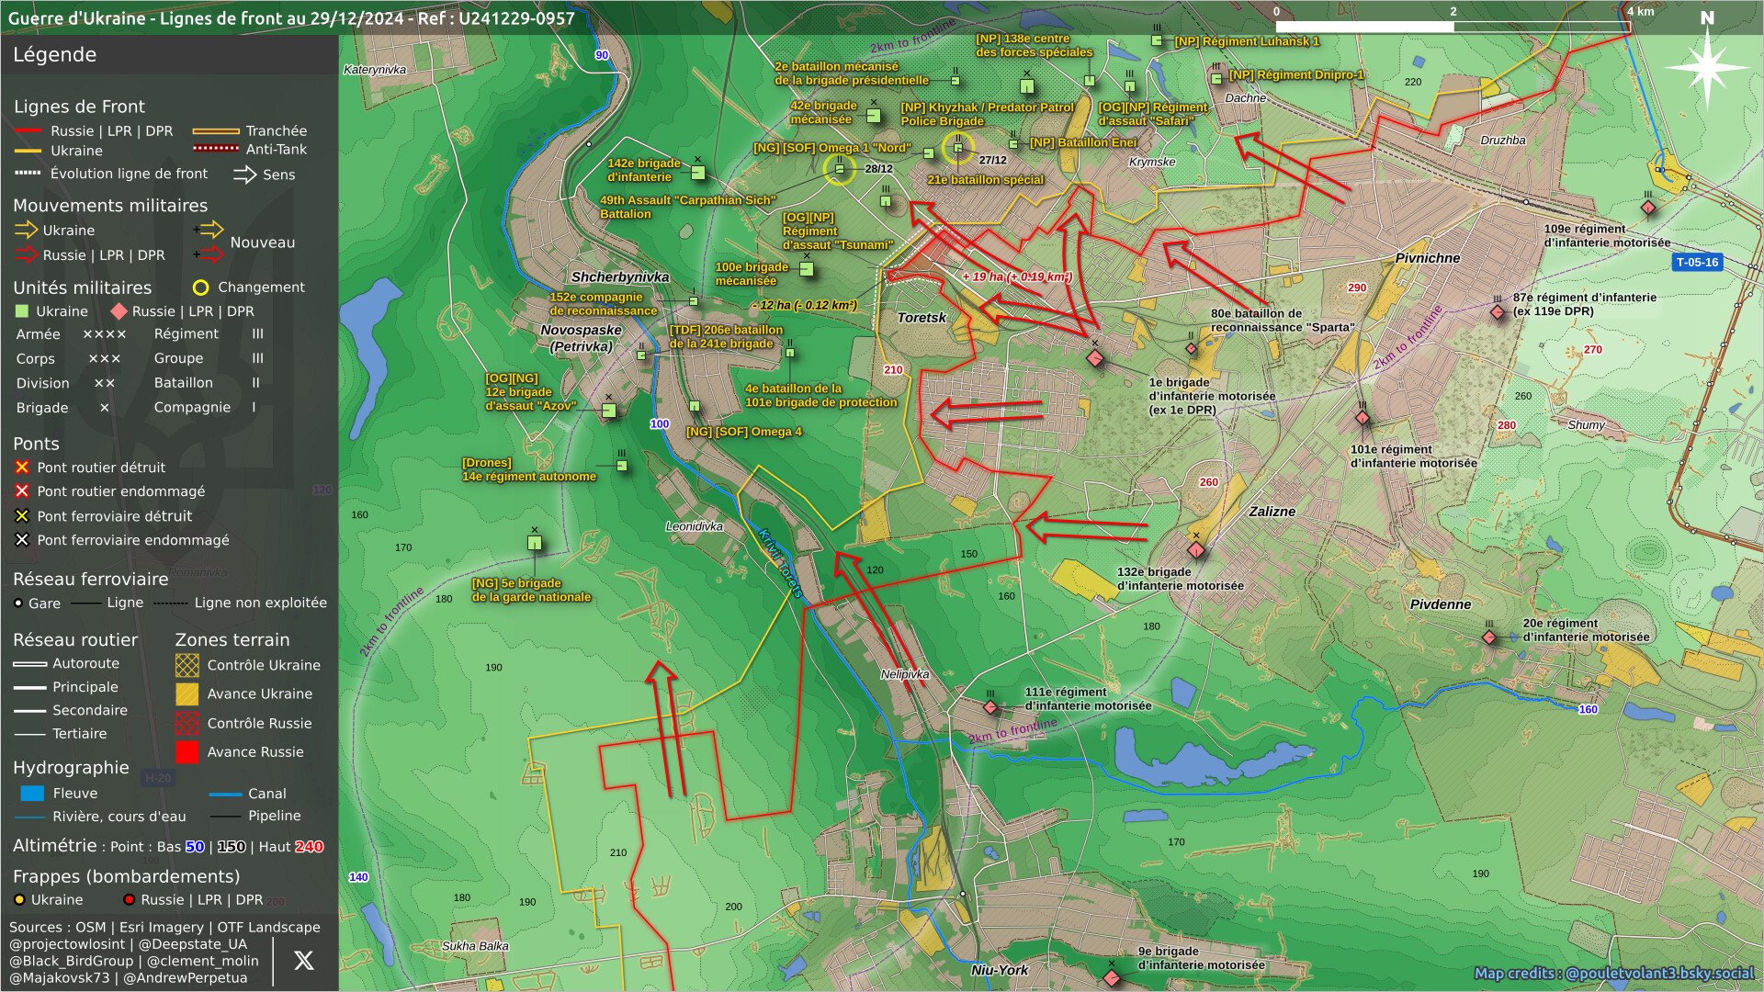Click the Druzhba locality label
This screenshot has width=1764, height=992.
tap(1503, 141)
